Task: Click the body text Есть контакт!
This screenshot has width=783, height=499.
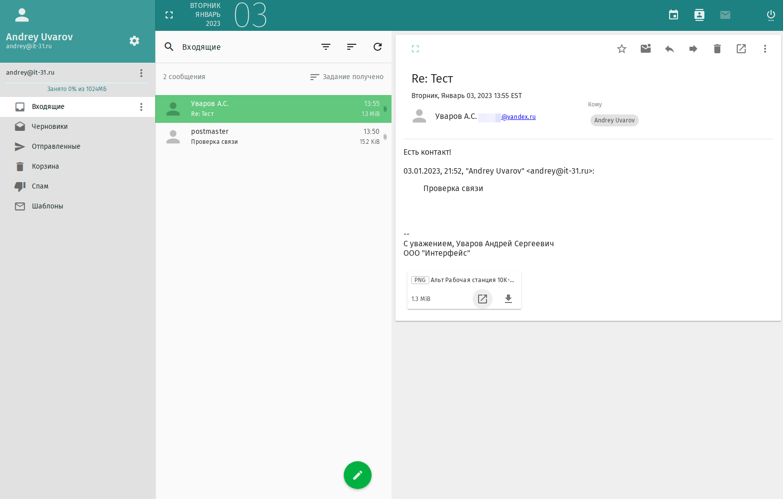Action: coord(427,152)
